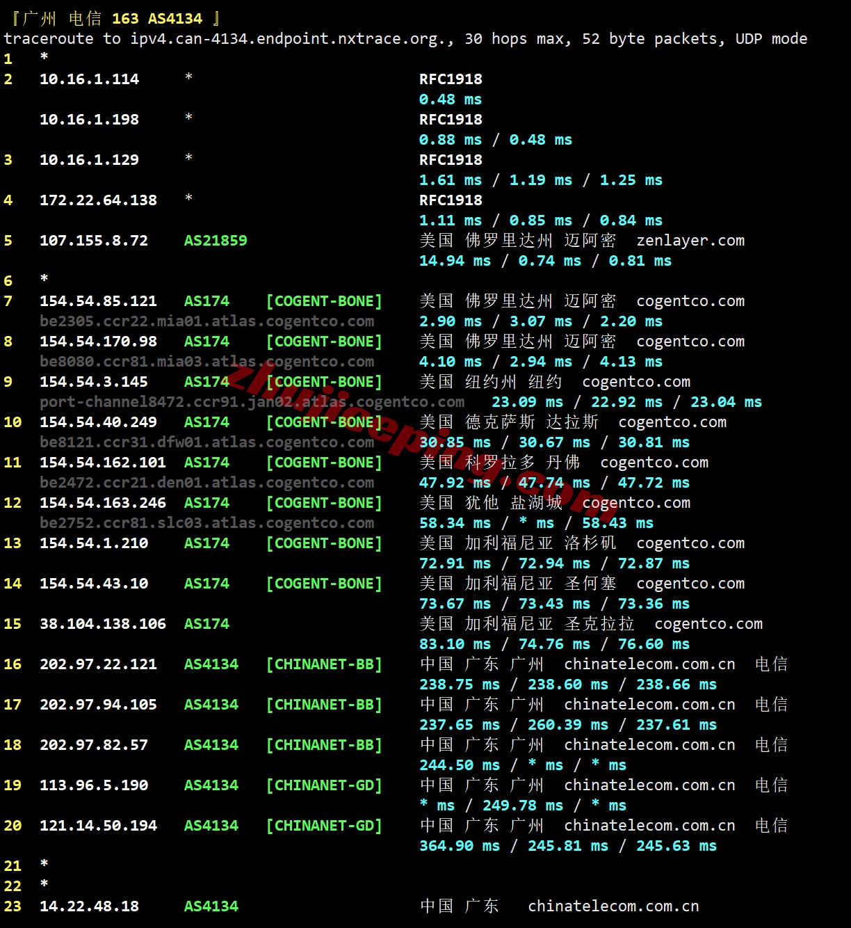Select IP address 154.54.162.101

coord(103,463)
